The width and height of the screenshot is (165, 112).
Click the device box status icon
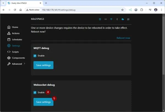(100, 19)
